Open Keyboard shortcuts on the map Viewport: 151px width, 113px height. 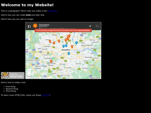point(95,78)
